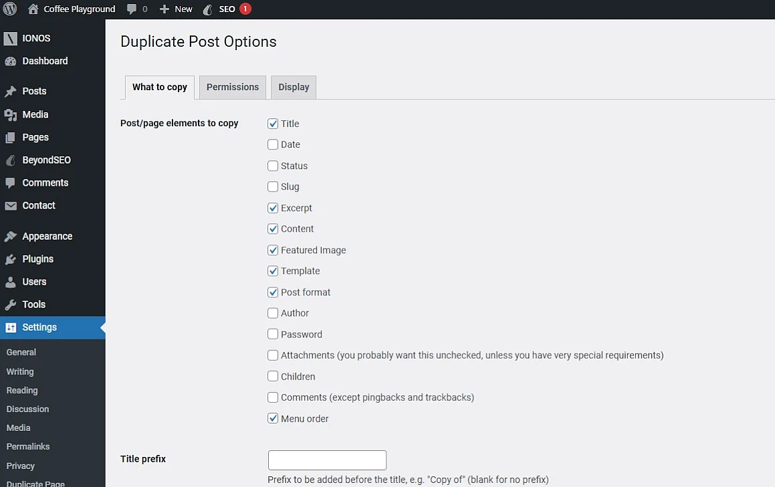Uncheck the Excerpt checkbox

pyautogui.click(x=273, y=208)
